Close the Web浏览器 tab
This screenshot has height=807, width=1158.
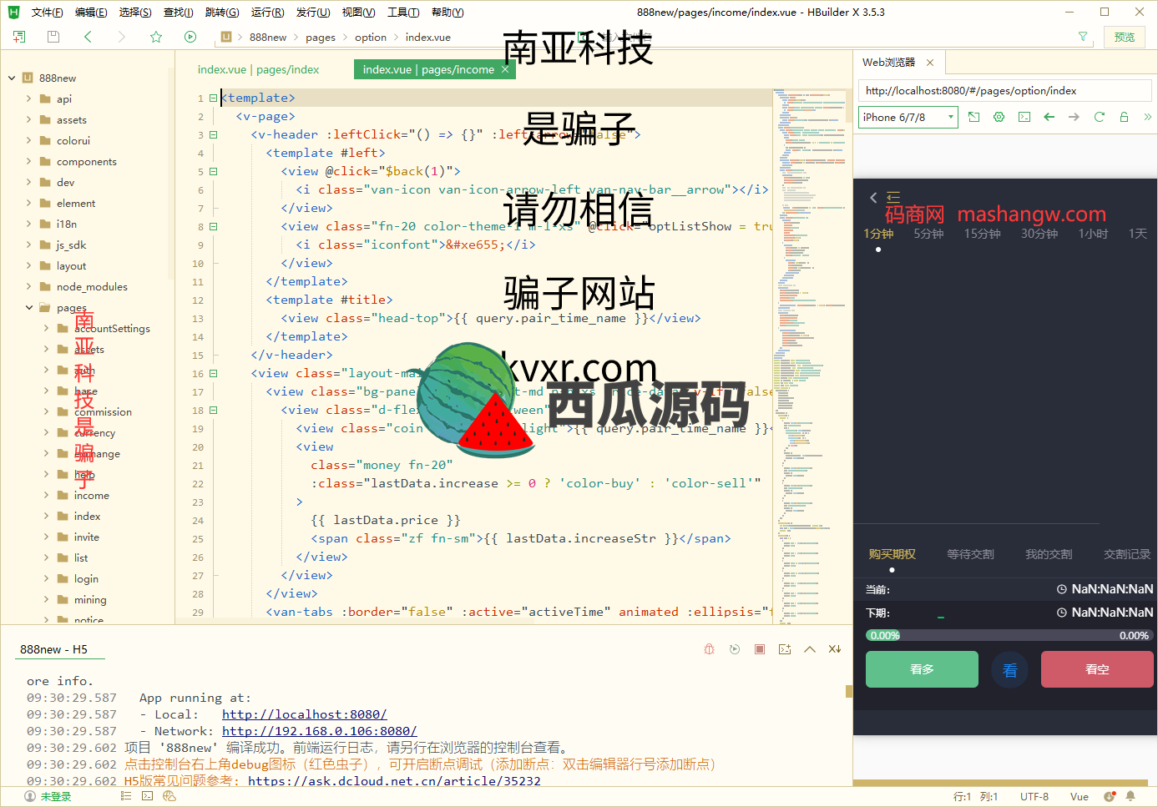click(930, 63)
